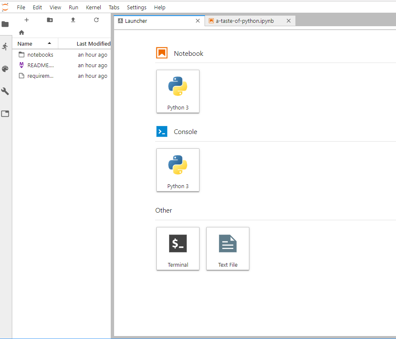
Task: Open the Kernel menu
Action: (93, 8)
